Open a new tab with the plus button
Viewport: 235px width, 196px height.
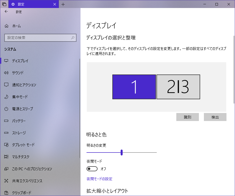[x=63, y=4]
